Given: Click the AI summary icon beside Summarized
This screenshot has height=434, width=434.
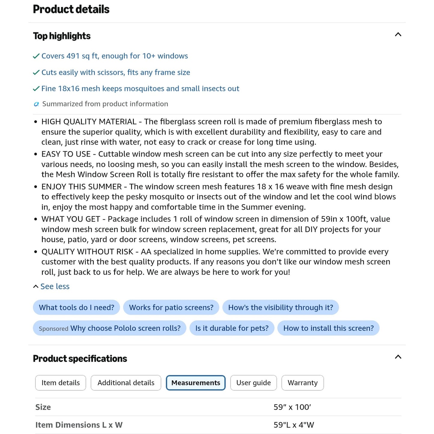Looking at the screenshot, I should coord(36,104).
